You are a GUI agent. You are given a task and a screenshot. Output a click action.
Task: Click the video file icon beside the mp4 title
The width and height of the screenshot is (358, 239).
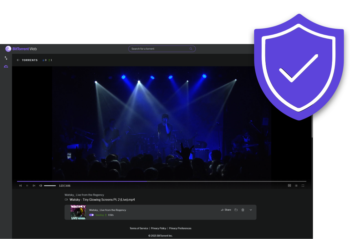tap(66, 200)
